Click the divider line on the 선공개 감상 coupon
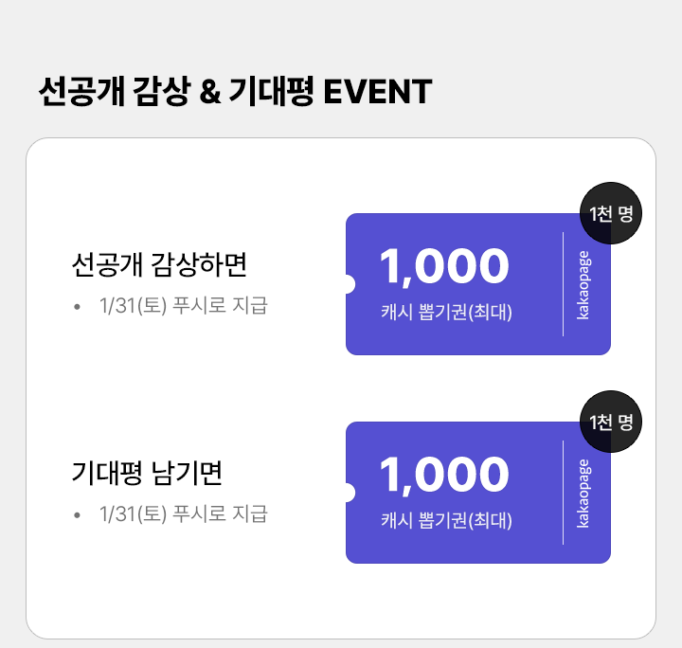 564,284
